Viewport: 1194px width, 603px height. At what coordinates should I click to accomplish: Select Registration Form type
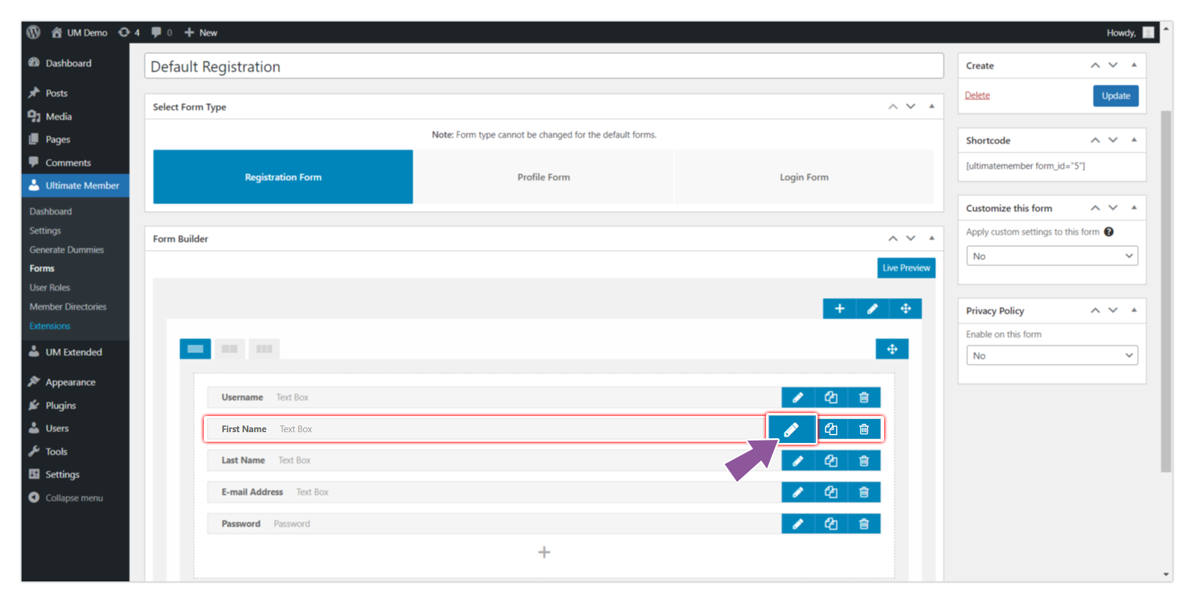pyautogui.click(x=283, y=177)
